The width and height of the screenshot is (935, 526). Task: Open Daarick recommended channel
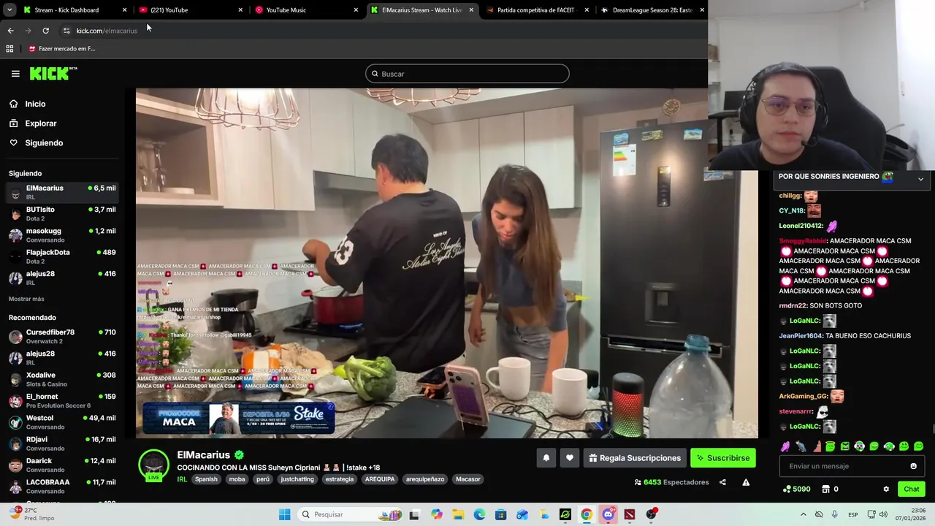[x=61, y=465]
